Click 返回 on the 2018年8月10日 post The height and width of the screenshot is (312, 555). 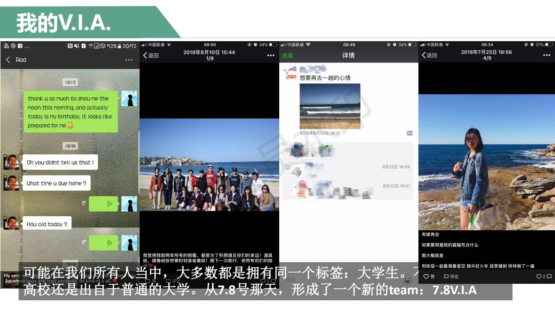pos(151,55)
